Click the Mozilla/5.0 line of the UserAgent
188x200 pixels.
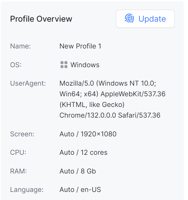[108, 83]
